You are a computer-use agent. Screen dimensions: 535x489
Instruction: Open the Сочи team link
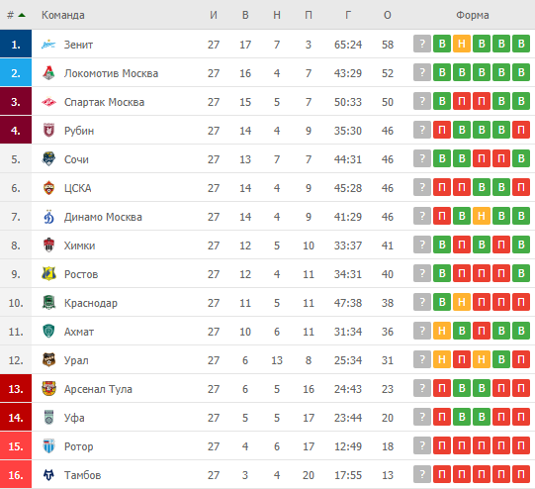[x=76, y=159]
